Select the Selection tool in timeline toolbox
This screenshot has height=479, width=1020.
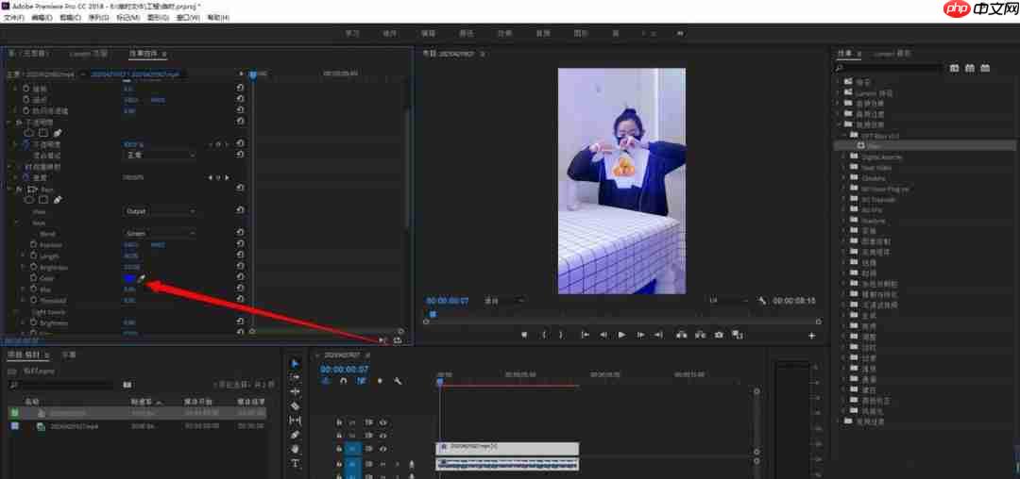pyautogui.click(x=295, y=363)
